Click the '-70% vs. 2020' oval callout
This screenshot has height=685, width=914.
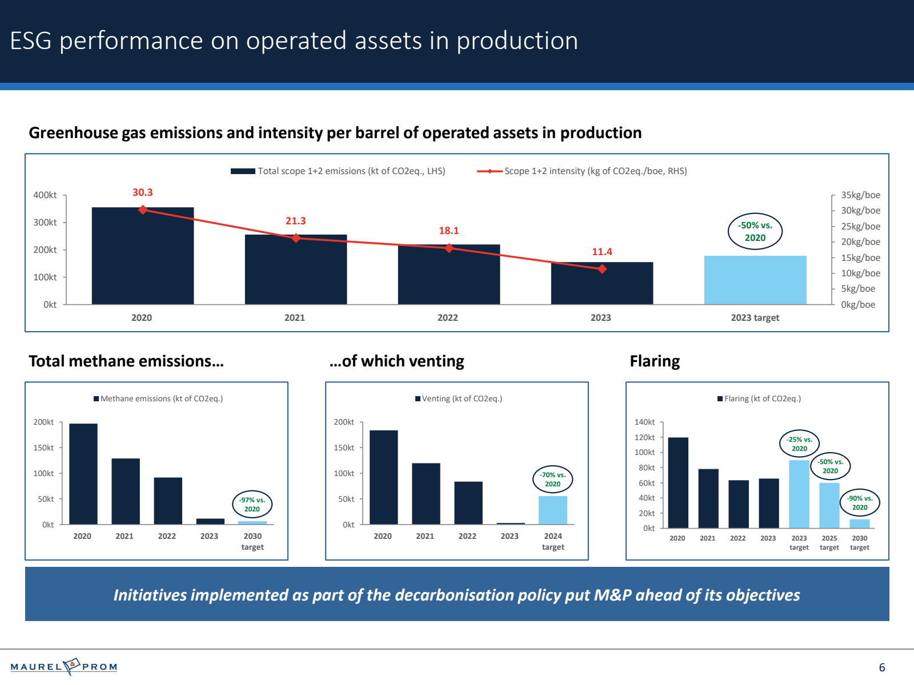(552, 479)
